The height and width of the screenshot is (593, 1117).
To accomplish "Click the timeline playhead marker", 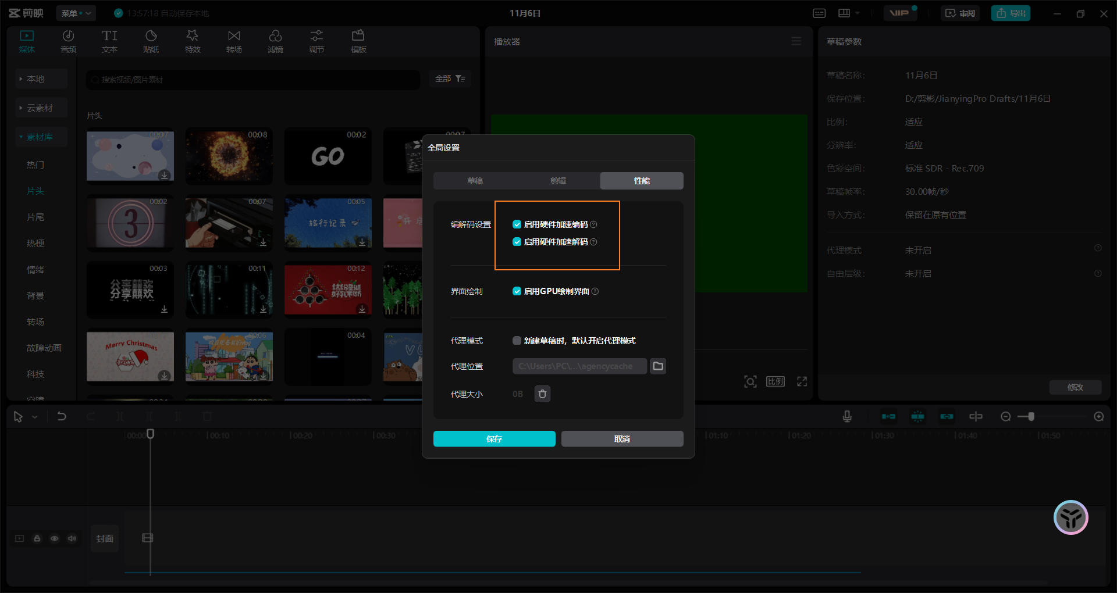I will [150, 434].
